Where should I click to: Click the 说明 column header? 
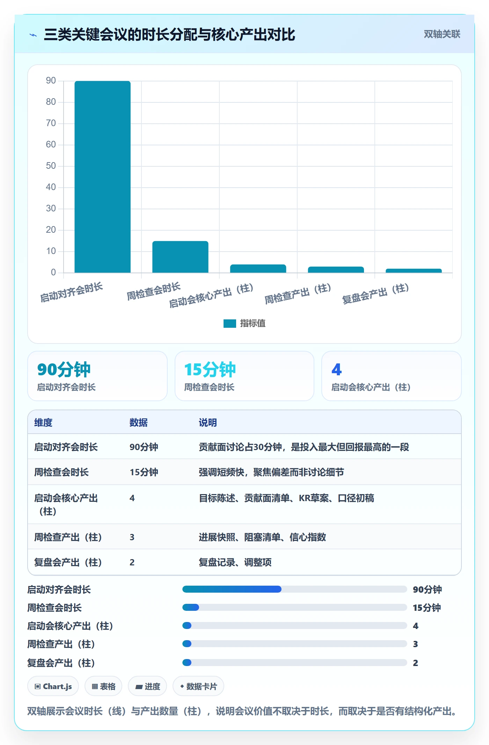(x=208, y=422)
